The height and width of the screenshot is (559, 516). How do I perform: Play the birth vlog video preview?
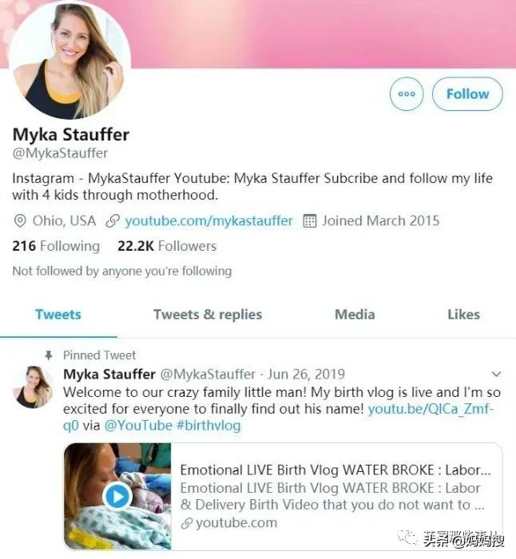pyautogui.click(x=117, y=497)
